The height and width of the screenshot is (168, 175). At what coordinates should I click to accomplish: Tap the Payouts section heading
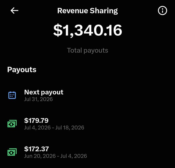coord(22,70)
